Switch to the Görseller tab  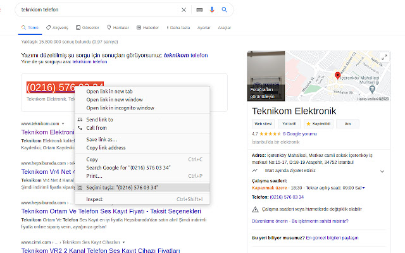(87, 28)
